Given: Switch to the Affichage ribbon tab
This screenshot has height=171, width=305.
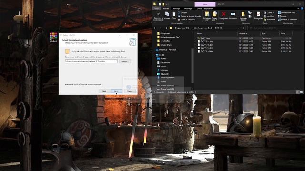Looking at the screenshot, I should (188, 9).
